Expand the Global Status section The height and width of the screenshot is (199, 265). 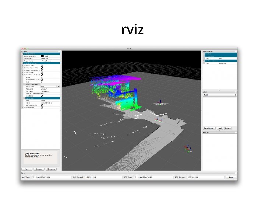point(22,63)
